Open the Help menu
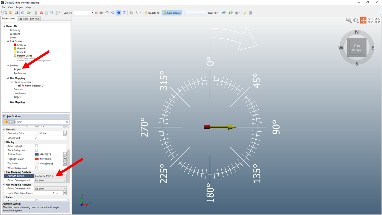382x215 pixels. (28, 7)
